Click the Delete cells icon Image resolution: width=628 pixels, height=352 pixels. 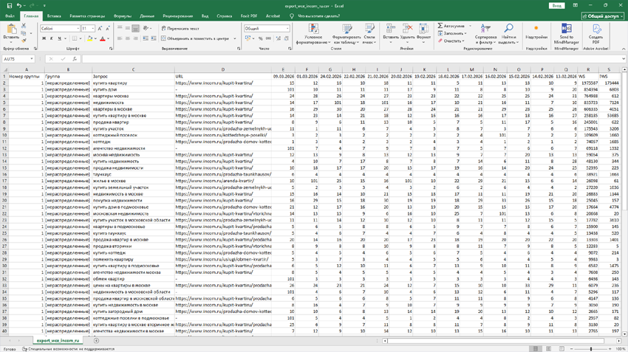[x=407, y=29]
